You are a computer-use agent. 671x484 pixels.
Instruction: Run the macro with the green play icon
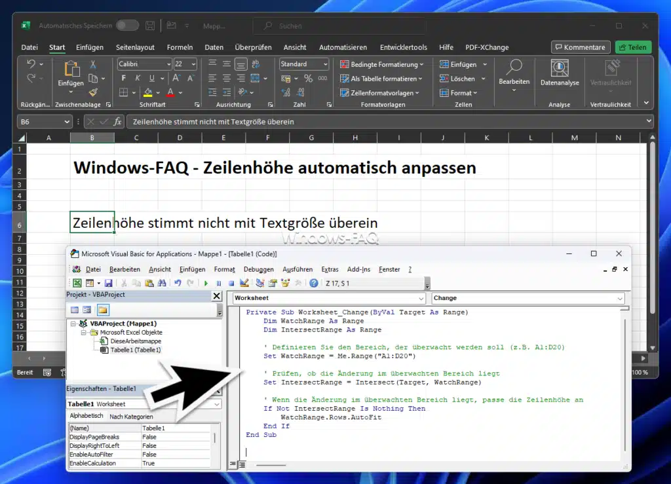pyautogui.click(x=206, y=283)
